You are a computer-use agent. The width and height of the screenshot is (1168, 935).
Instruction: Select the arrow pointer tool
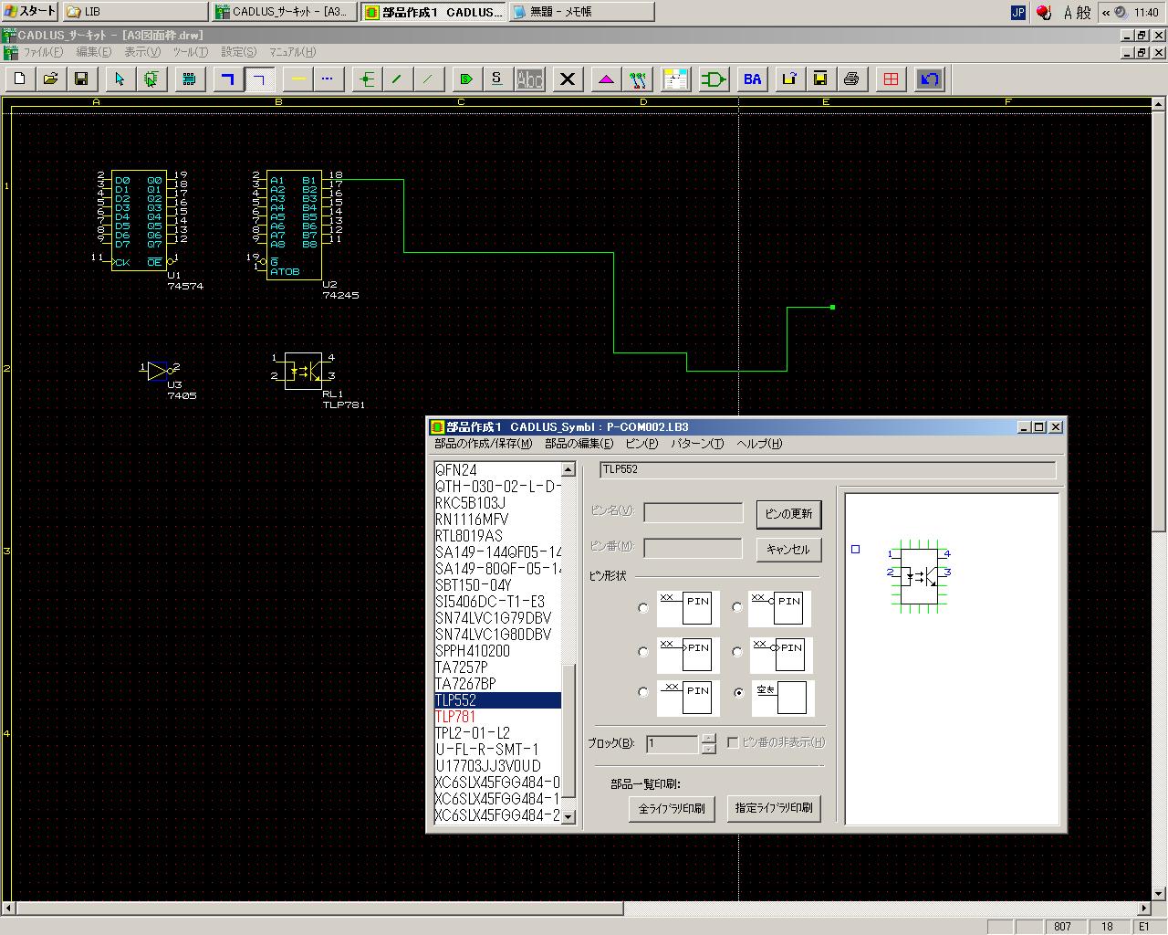pos(119,79)
